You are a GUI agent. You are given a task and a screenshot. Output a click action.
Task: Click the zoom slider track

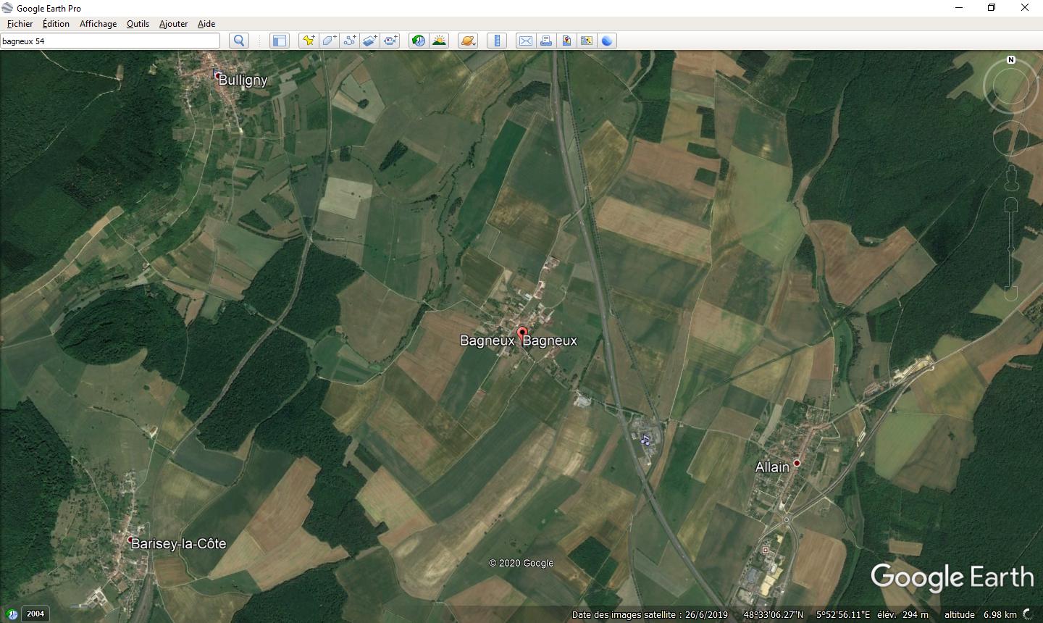(x=1011, y=249)
